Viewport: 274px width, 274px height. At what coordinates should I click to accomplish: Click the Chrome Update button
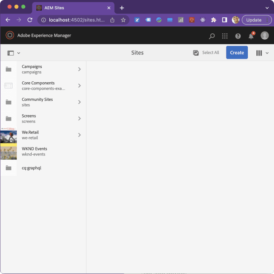254,20
